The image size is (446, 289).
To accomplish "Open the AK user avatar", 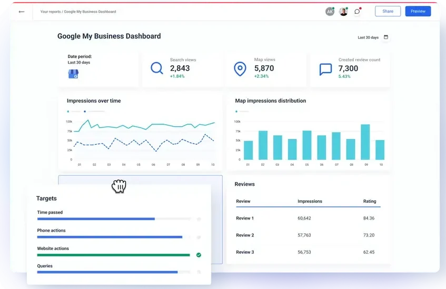I will pos(330,12).
